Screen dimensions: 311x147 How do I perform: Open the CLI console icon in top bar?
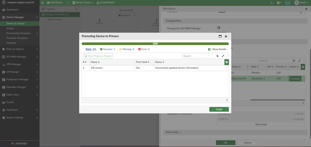pos(272,3)
